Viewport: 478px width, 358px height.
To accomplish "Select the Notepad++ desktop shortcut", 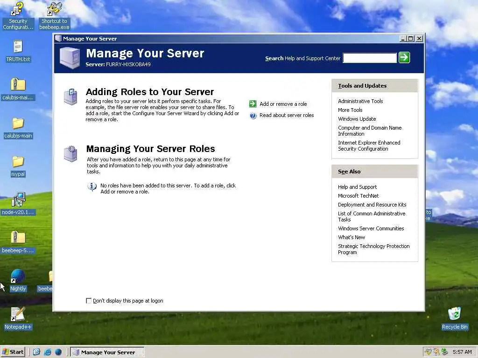I will [x=18, y=318].
